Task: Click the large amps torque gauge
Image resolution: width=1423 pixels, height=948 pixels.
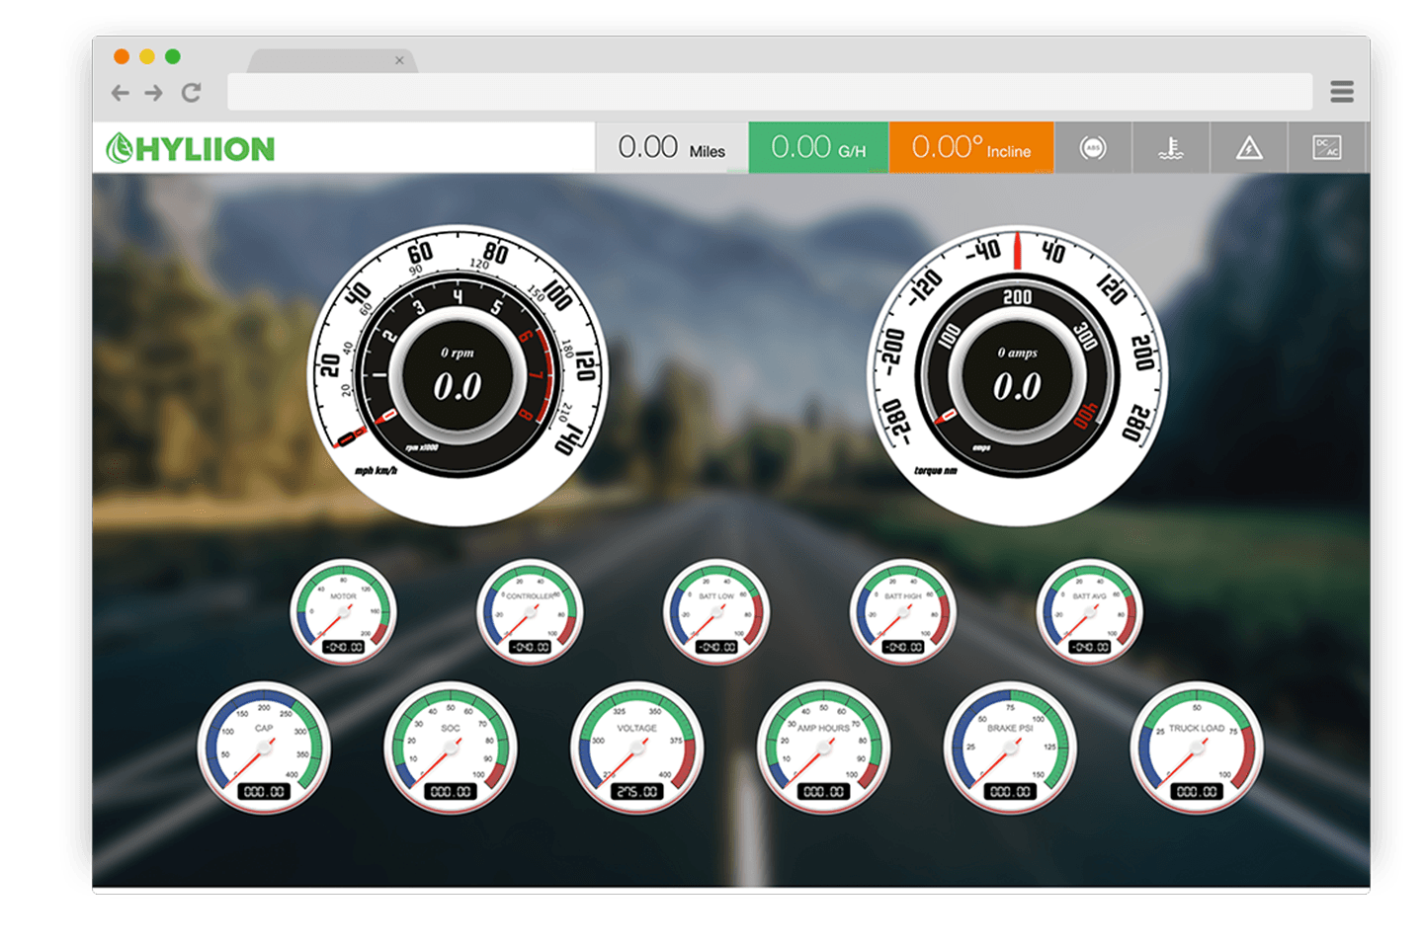Action: click(1017, 375)
